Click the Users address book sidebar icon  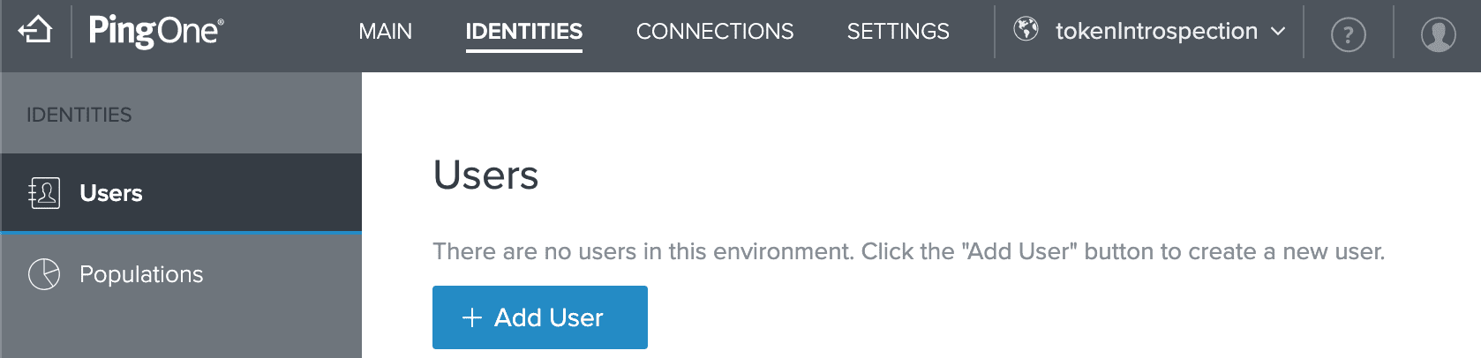pyautogui.click(x=44, y=193)
